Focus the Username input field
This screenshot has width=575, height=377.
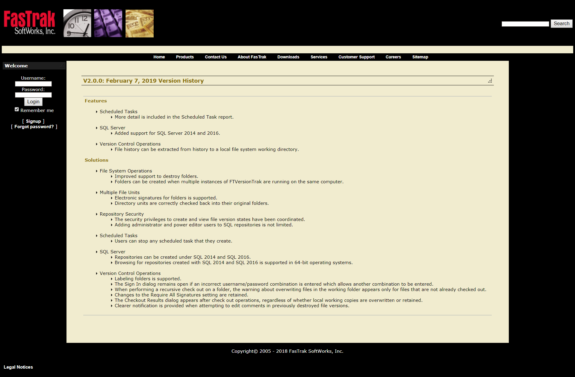(x=33, y=84)
